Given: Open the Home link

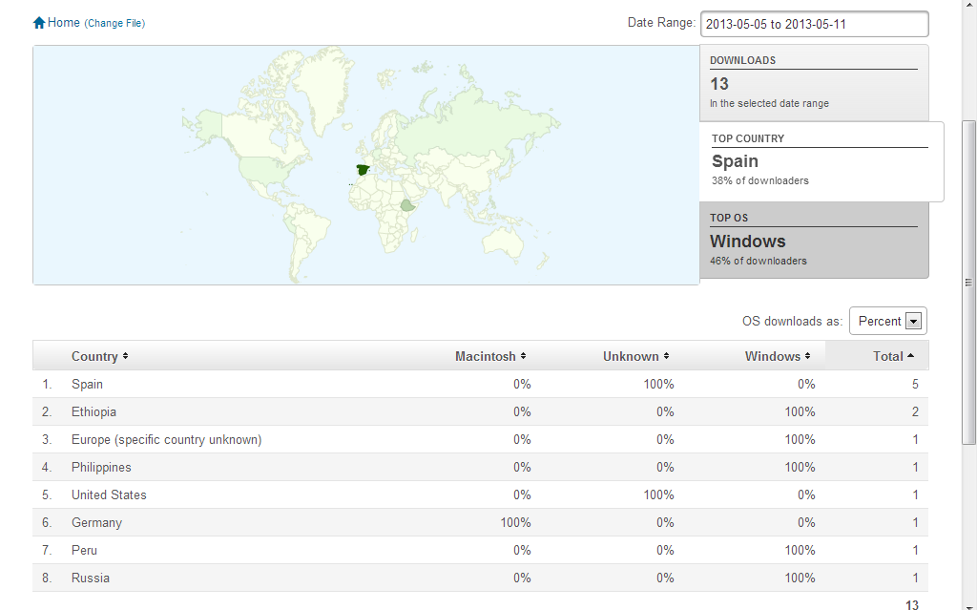Looking at the screenshot, I should point(64,23).
